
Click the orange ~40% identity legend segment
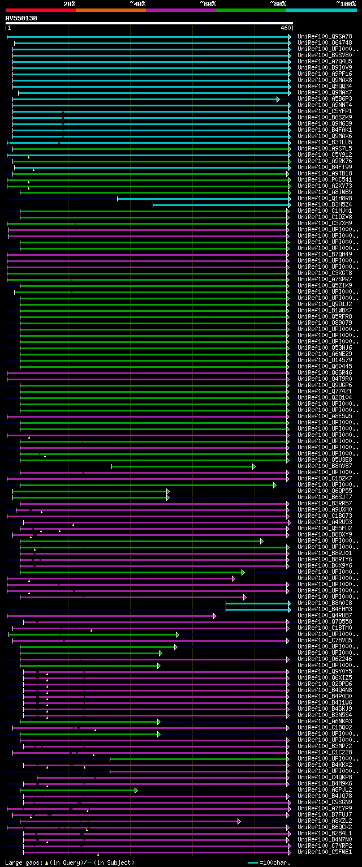point(111,10)
